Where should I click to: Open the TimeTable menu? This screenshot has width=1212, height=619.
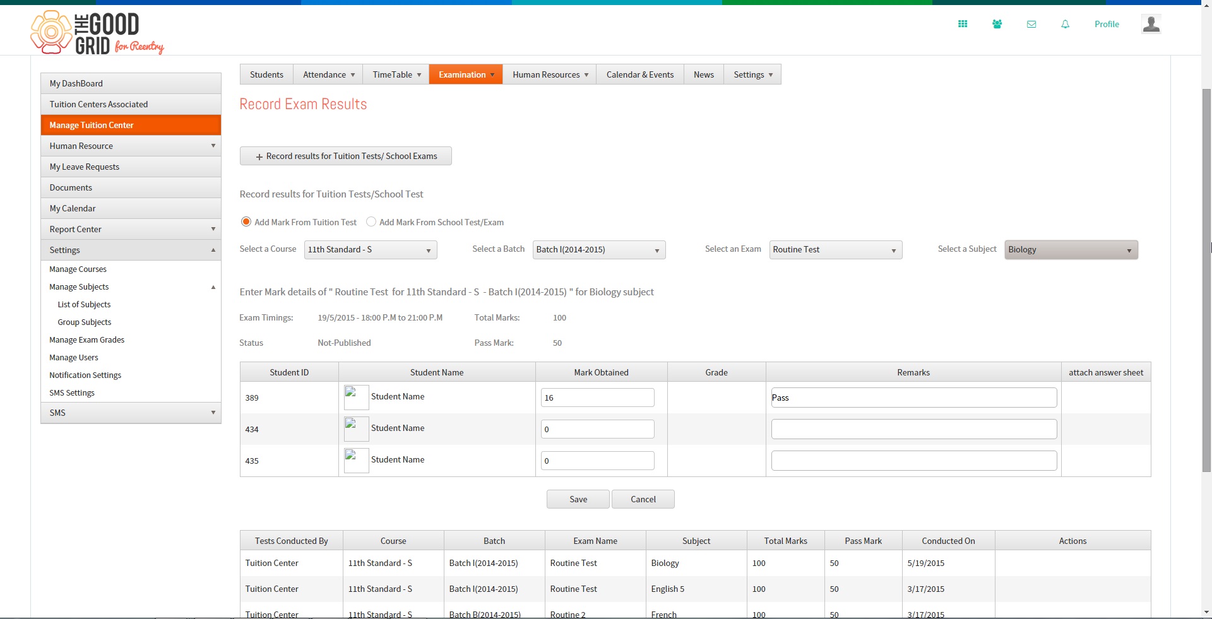[x=396, y=74]
